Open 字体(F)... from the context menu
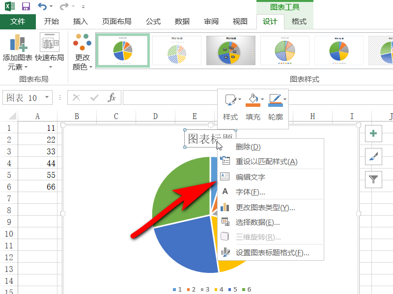The image size is (393, 294). tap(271, 192)
